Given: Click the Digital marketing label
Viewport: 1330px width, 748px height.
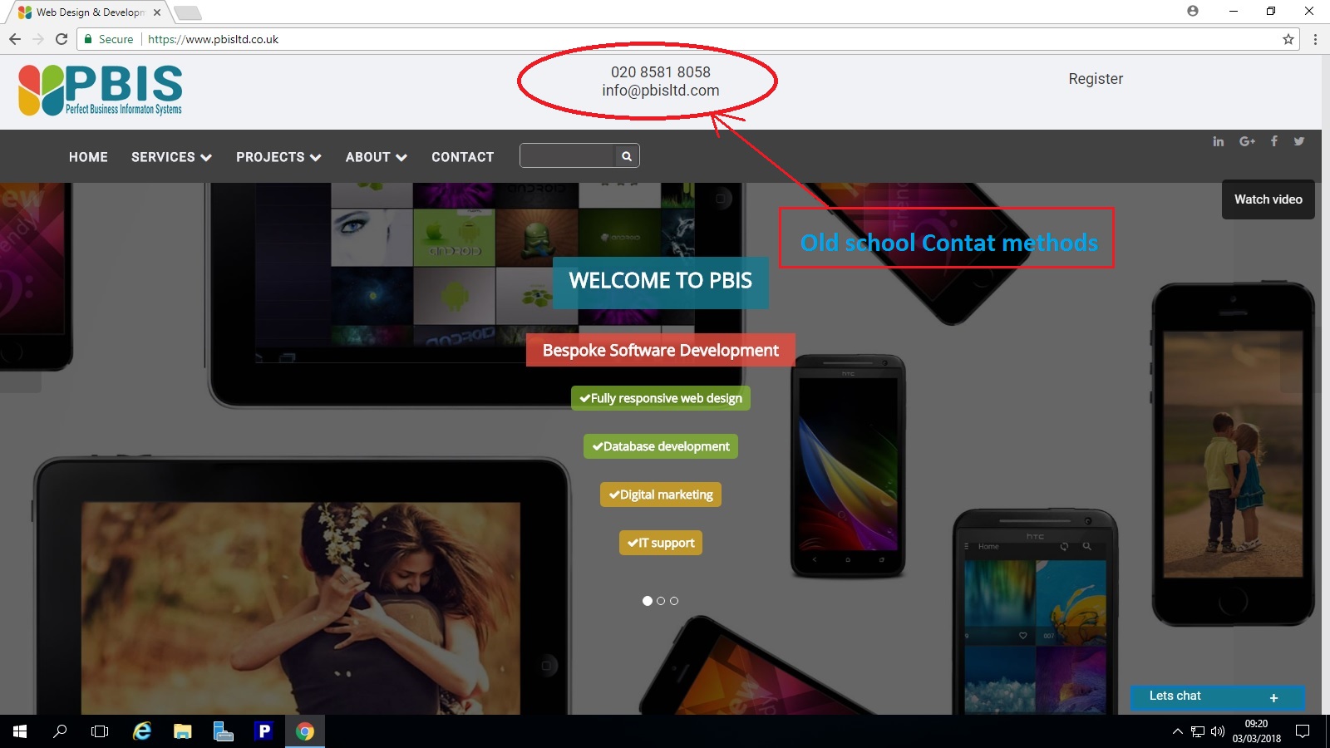Looking at the screenshot, I should [661, 495].
